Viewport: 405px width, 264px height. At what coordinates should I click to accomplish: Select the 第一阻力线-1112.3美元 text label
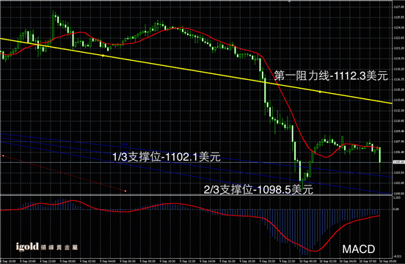point(331,76)
